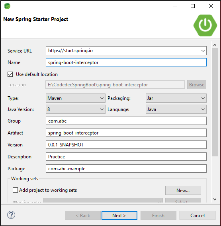The image size is (221, 226).
Task: Open the help question mark icon
Action: point(11,215)
